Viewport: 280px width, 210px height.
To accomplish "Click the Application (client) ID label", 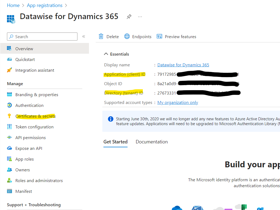I will tap(125, 74).
